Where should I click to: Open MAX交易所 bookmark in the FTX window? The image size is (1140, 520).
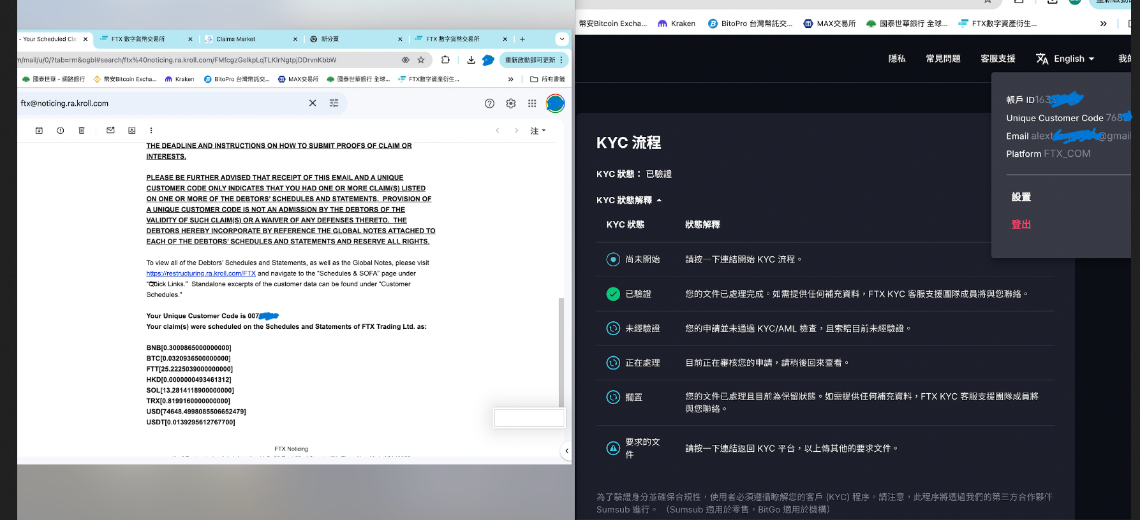pyautogui.click(x=830, y=24)
